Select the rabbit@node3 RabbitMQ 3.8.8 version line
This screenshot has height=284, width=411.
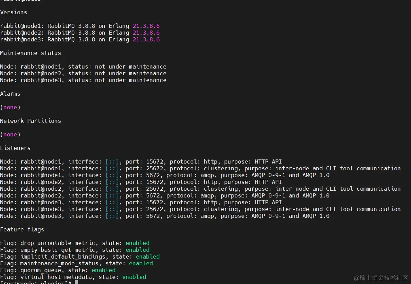[80, 39]
